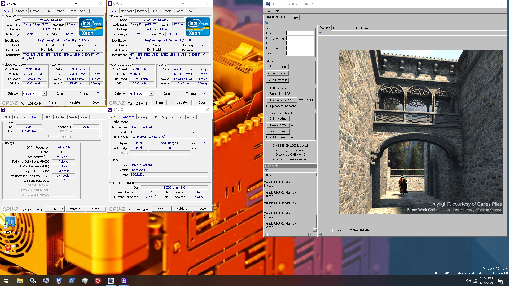Open the About tab in the Socket #2 CPU-Z window
This screenshot has height=286, width=509.
(x=191, y=11)
